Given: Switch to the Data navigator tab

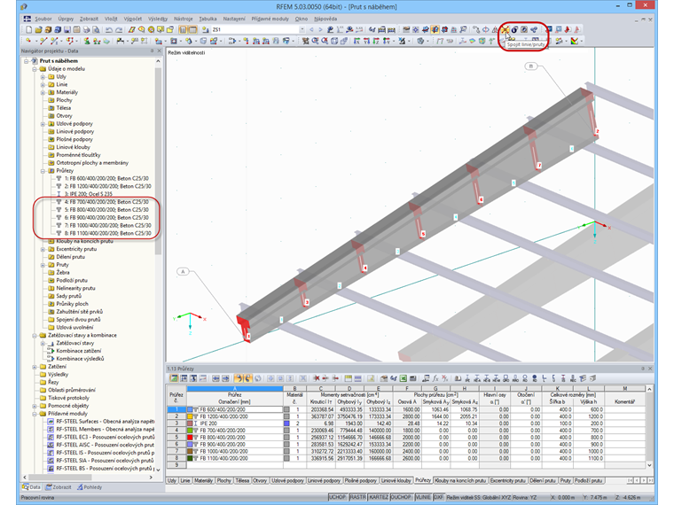Looking at the screenshot, I should pyautogui.click(x=32, y=487).
